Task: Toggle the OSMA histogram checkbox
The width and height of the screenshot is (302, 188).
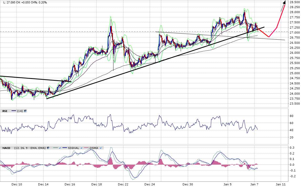Action: (101, 148)
